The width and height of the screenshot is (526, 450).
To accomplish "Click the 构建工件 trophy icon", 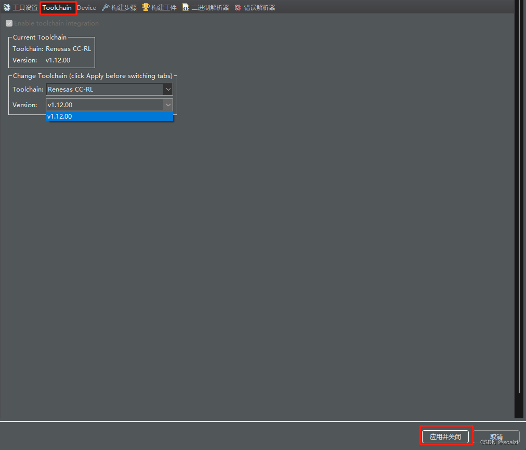I will click(146, 7).
